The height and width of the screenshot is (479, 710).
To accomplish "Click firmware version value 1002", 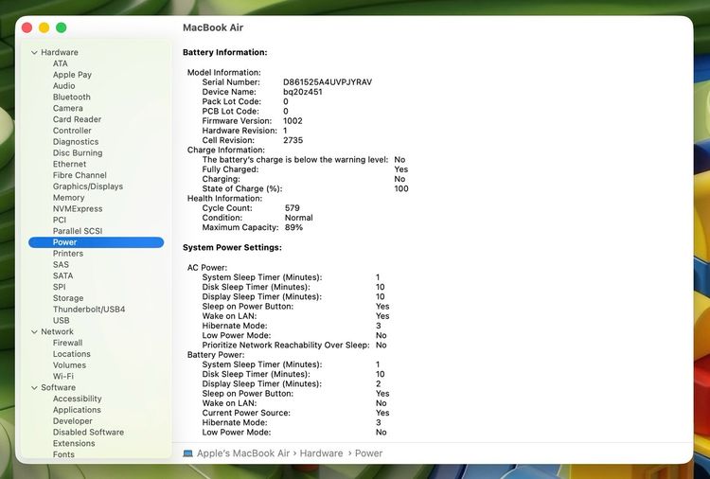I will click(x=293, y=121).
